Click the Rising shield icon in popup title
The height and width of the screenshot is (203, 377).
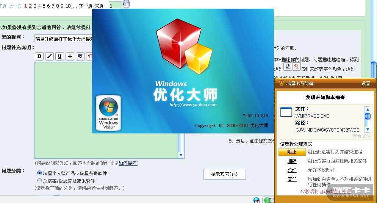[x=281, y=83]
